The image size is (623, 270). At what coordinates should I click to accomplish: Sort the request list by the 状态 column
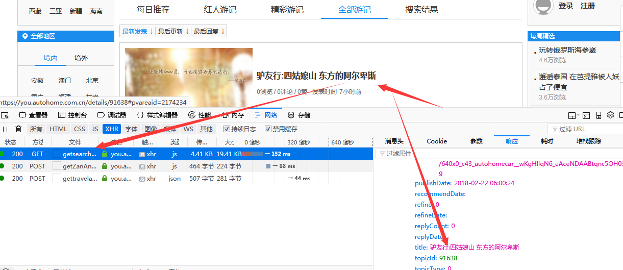click(10, 142)
